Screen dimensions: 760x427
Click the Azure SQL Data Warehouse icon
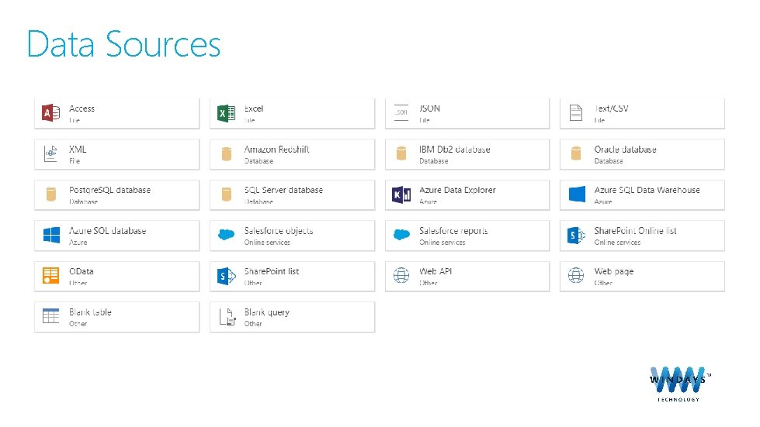(577, 195)
